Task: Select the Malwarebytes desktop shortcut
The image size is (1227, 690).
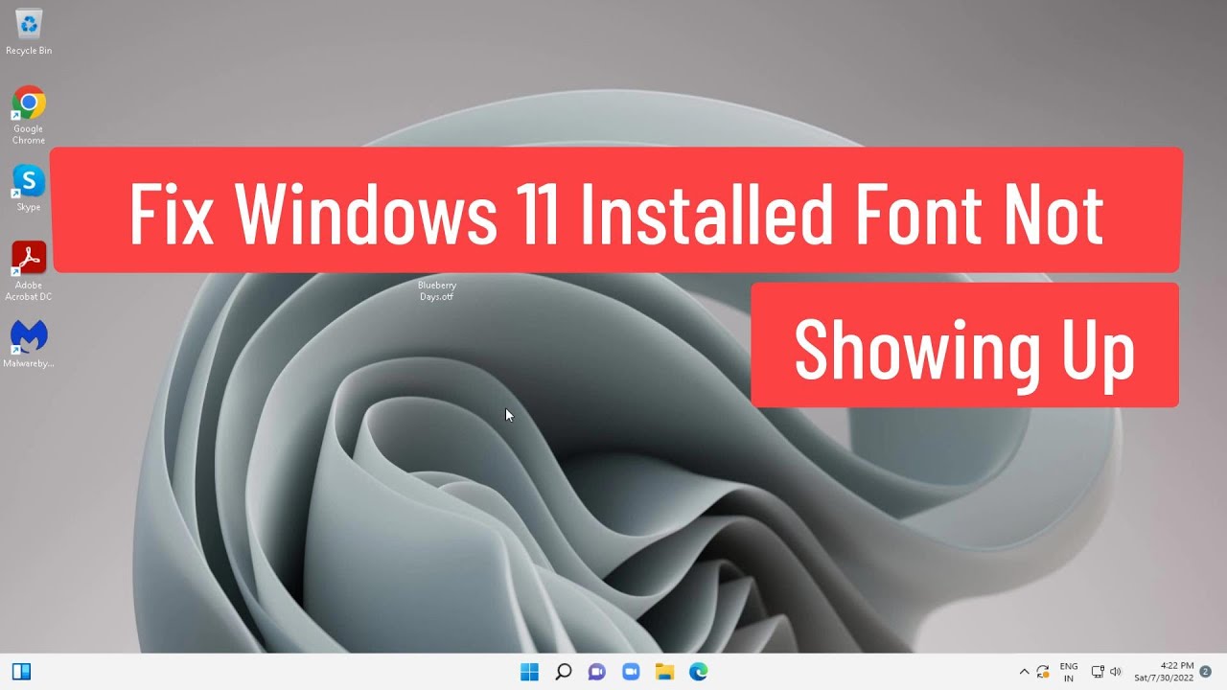Action: 29,344
